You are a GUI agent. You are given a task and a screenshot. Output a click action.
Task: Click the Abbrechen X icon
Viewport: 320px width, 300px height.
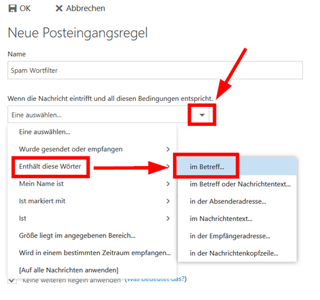(x=59, y=9)
